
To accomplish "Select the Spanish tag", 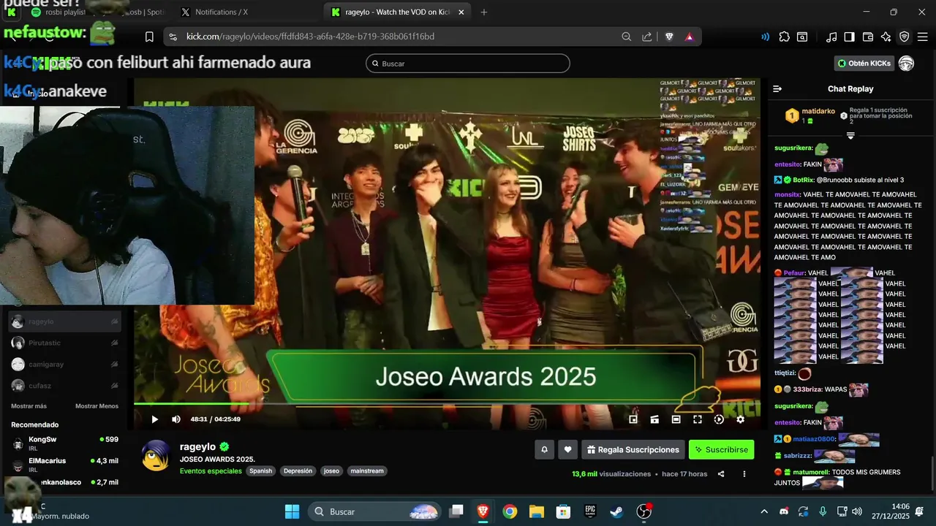I will tap(260, 471).
